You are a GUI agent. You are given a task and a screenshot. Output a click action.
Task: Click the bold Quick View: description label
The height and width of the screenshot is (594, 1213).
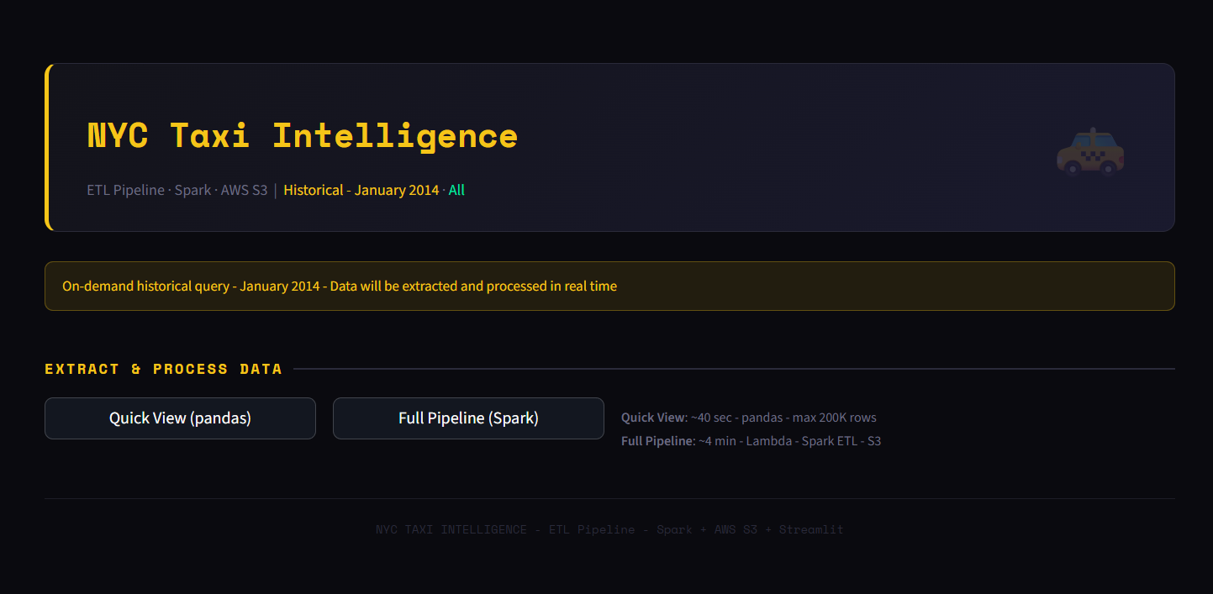coord(653,418)
